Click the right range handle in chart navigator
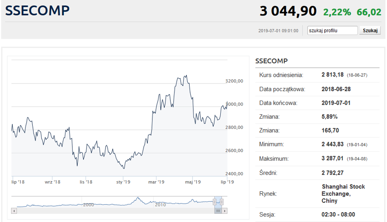 (x=222, y=202)
